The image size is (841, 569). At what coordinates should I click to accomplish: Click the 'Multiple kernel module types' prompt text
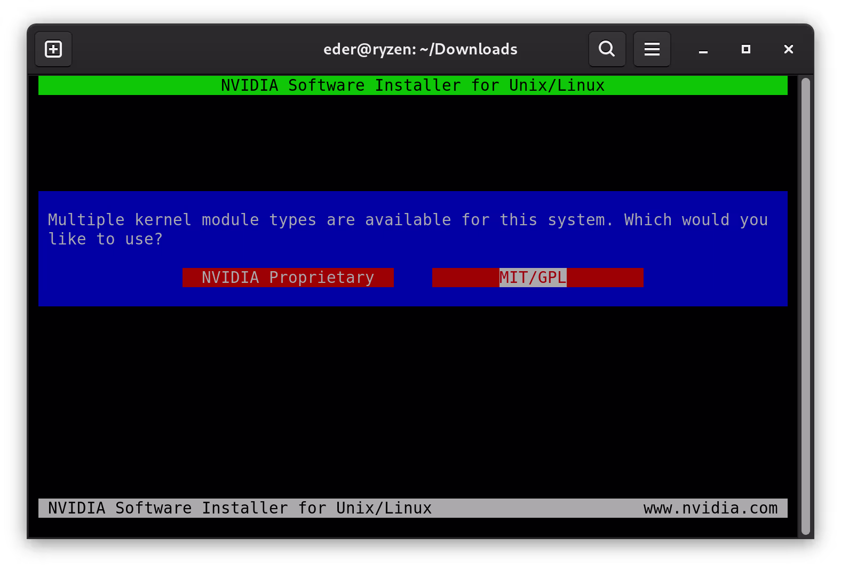(x=408, y=230)
